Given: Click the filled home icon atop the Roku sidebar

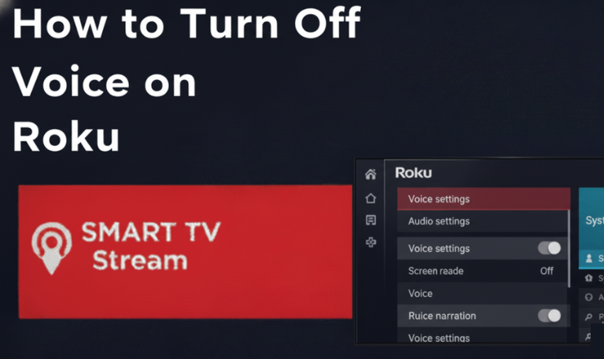Looking at the screenshot, I should [370, 174].
